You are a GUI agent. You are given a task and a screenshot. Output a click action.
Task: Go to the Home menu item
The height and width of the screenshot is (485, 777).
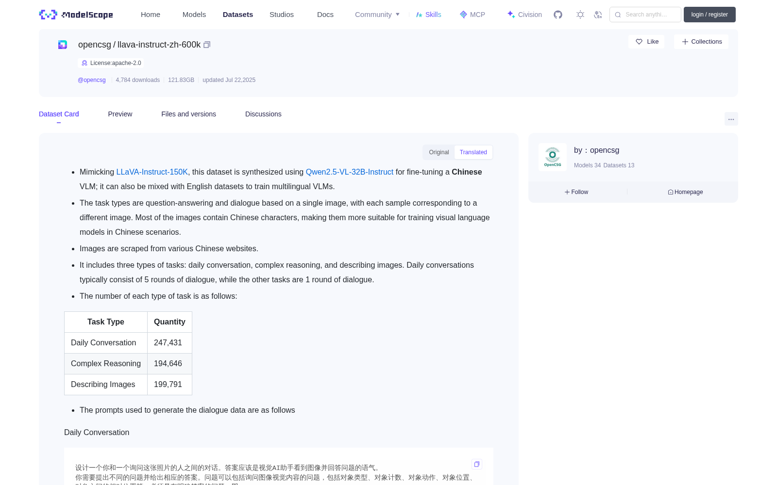point(151,15)
